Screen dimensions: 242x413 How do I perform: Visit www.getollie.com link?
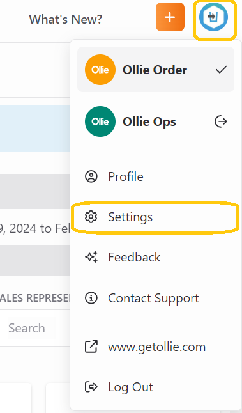156,347
